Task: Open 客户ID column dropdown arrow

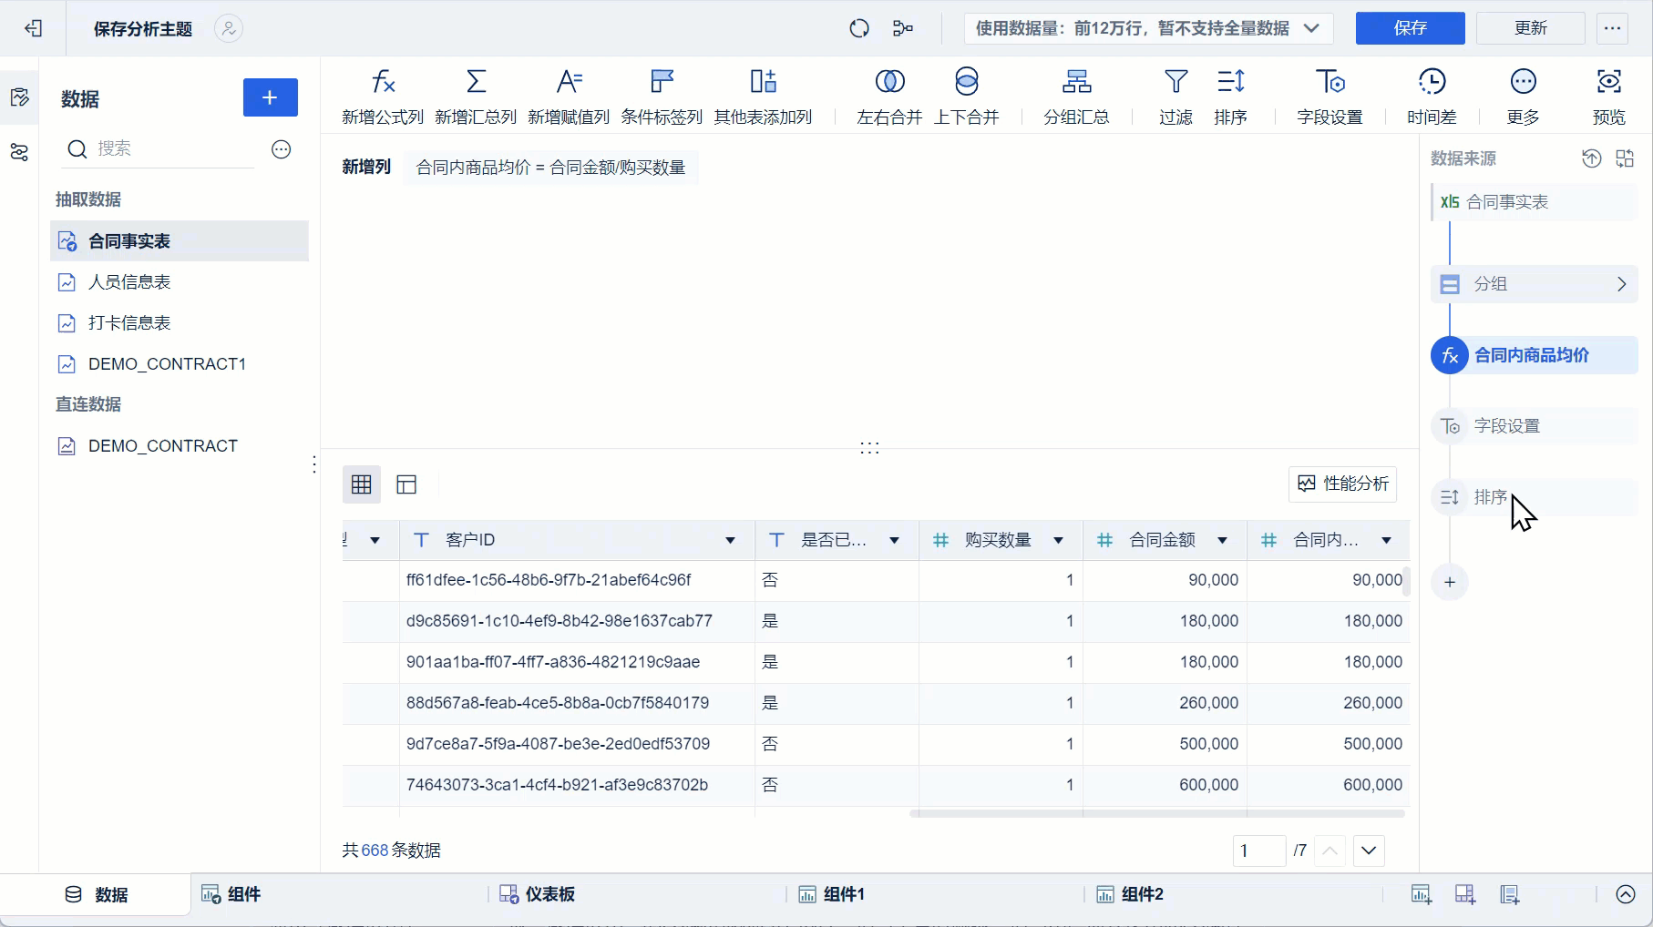Action: pos(730,540)
